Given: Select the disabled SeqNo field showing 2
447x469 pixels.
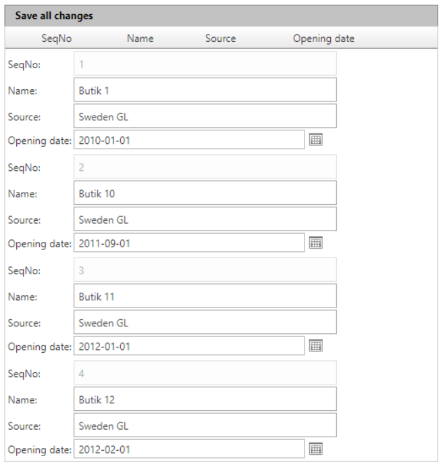Looking at the screenshot, I should coord(205,167).
